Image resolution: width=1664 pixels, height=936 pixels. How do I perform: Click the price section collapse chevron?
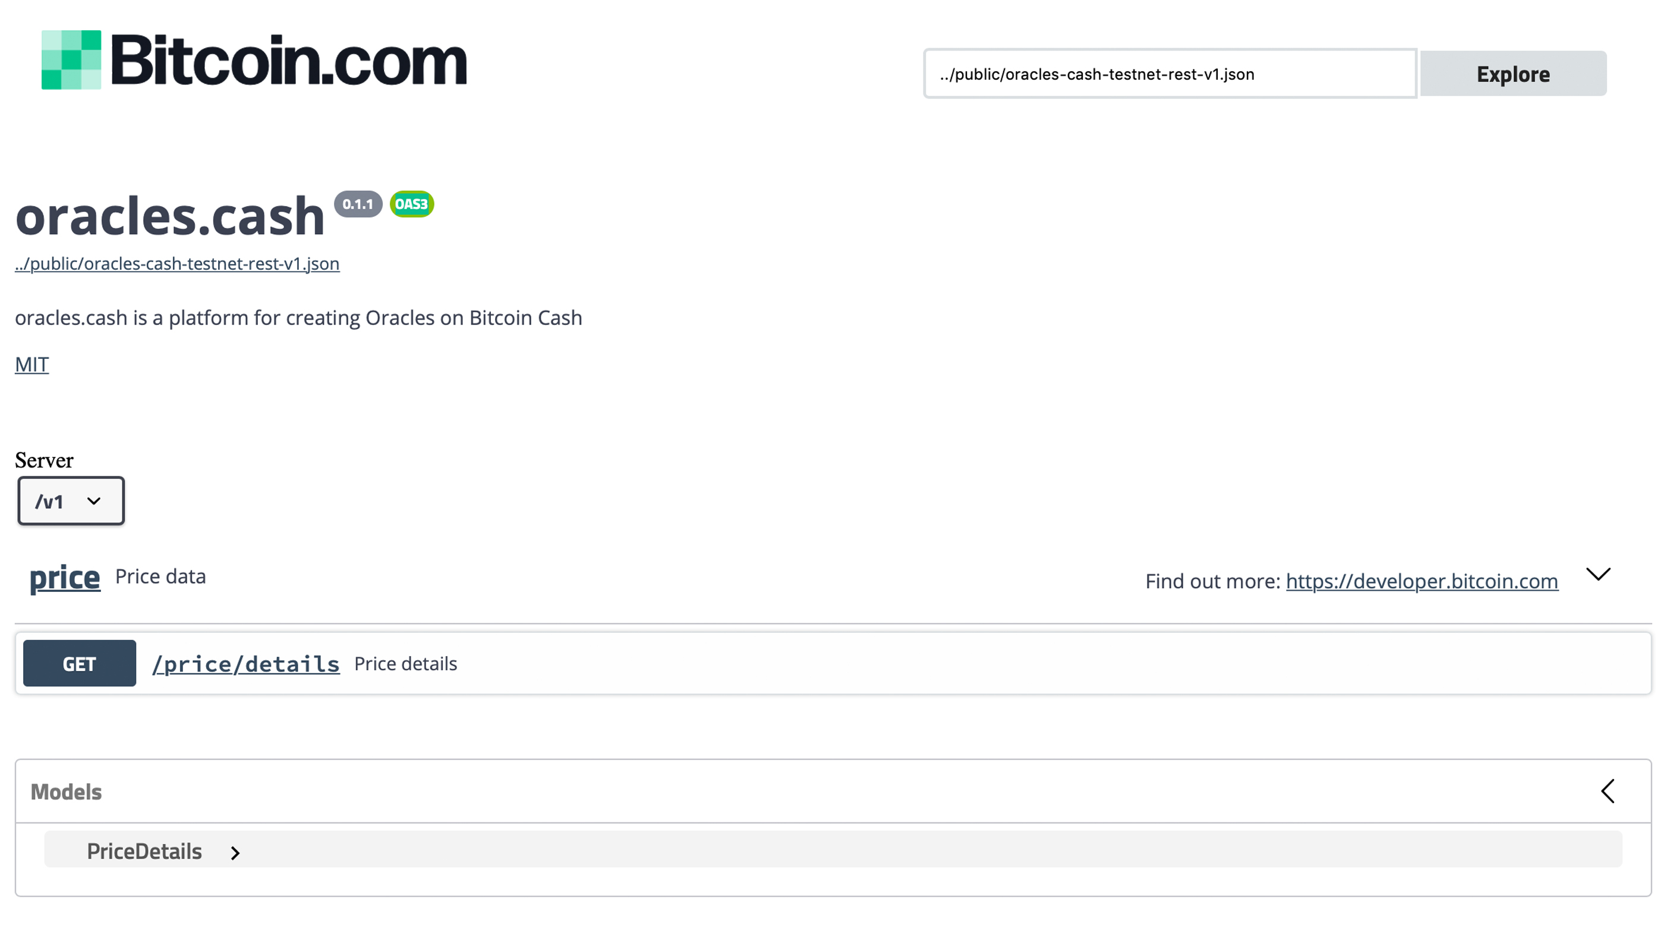[1600, 575]
